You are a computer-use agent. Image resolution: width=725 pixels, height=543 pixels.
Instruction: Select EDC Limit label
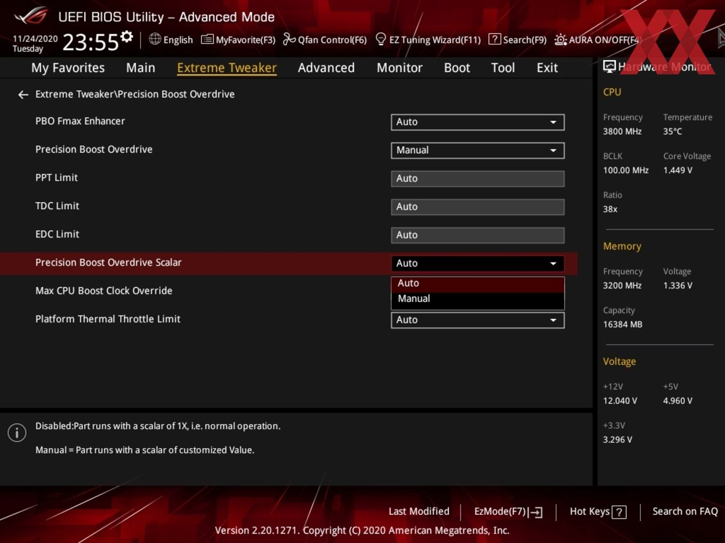click(57, 234)
